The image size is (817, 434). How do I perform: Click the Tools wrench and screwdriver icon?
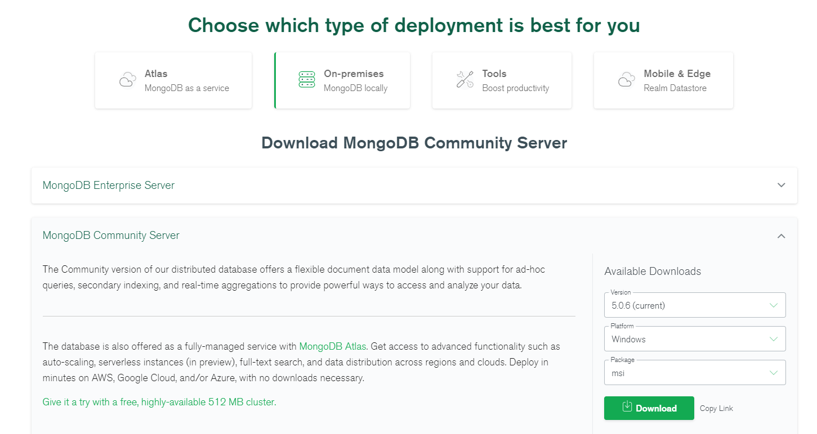point(465,80)
